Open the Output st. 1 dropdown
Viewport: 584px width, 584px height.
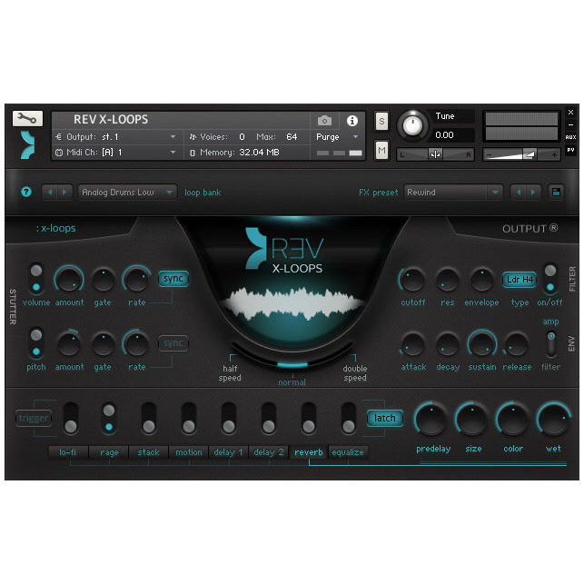point(117,136)
